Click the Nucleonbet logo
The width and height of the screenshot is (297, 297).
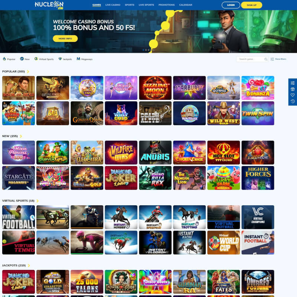(x=49, y=5)
